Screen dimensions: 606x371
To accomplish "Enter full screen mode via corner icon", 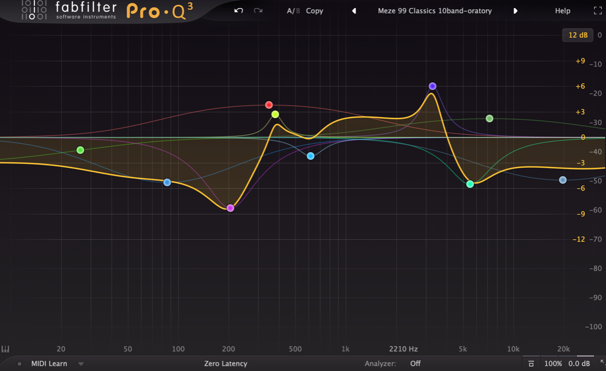I will [x=597, y=11].
